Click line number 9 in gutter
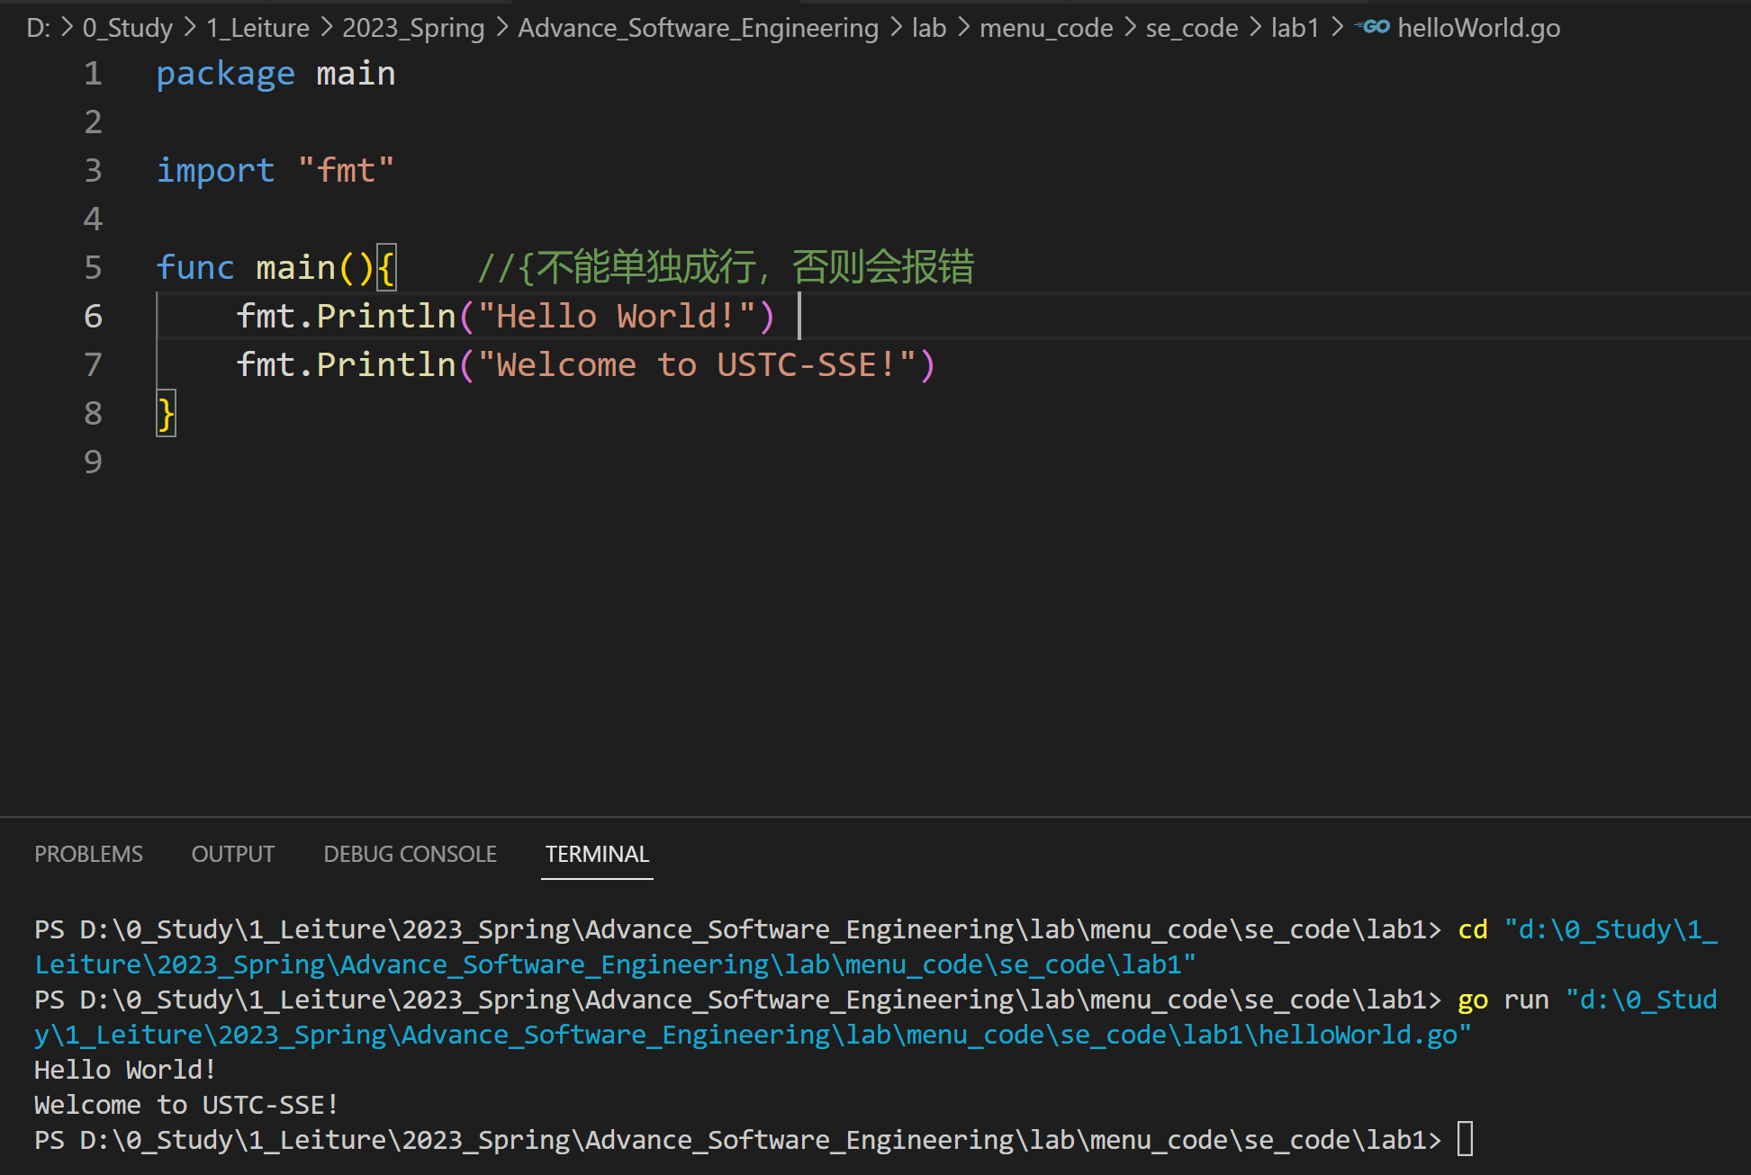Image resolution: width=1751 pixels, height=1175 pixels. (93, 462)
